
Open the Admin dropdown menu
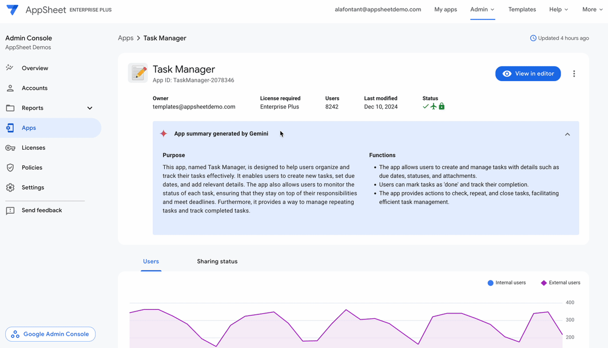482,10
